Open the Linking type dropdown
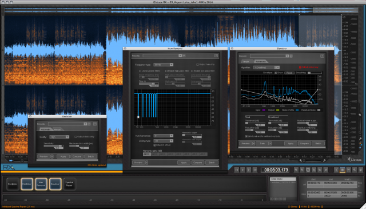The width and height of the screenshot is (366, 209). (164, 141)
